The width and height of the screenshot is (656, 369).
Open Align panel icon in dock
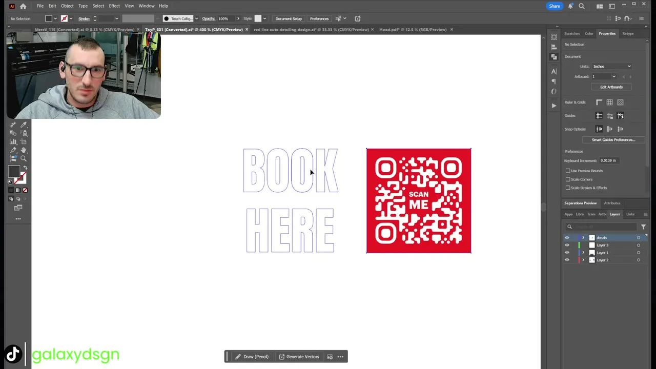554,47
